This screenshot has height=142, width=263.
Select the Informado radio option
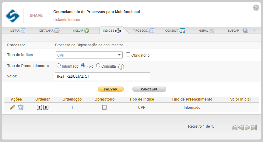(58, 66)
